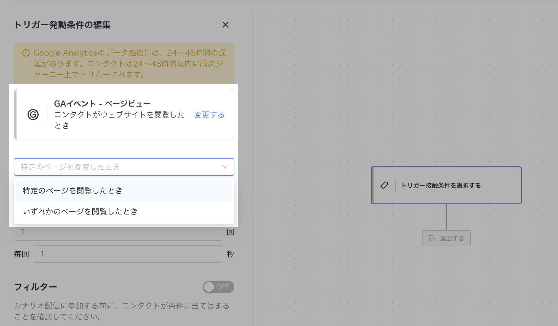This screenshot has height=326, width=558.
Task: Click the 変更する link
Action: coord(209,115)
